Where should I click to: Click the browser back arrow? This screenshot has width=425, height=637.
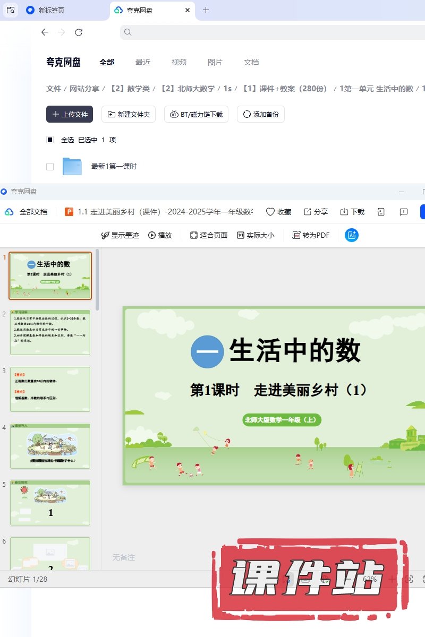[x=45, y=32]
